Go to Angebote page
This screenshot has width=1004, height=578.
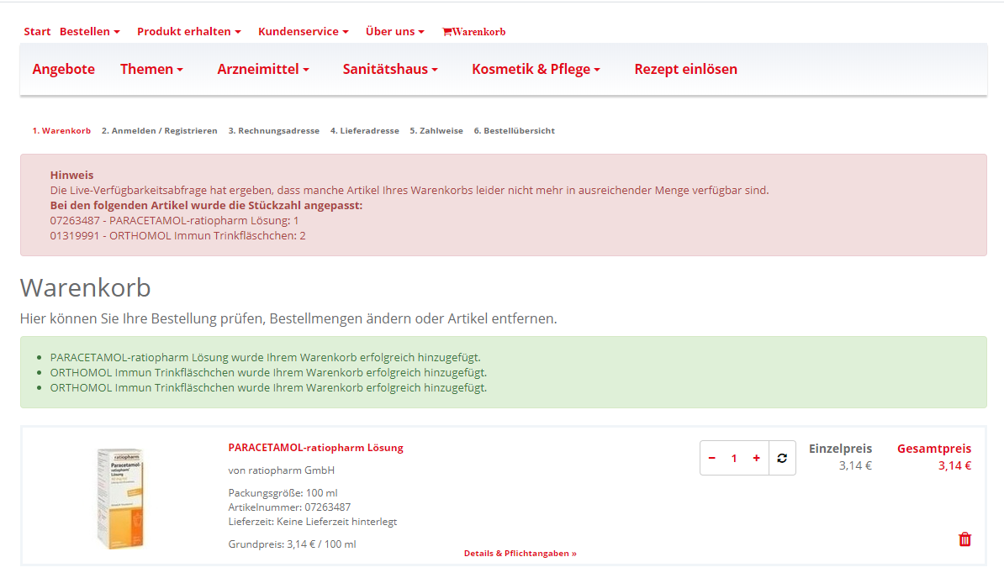point(64,70)
